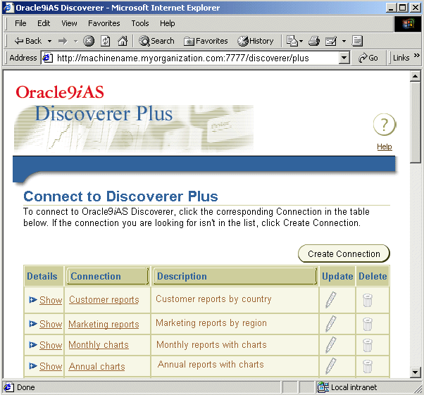
Task: Click the Forward arrow button
Action: click(63, 41)
